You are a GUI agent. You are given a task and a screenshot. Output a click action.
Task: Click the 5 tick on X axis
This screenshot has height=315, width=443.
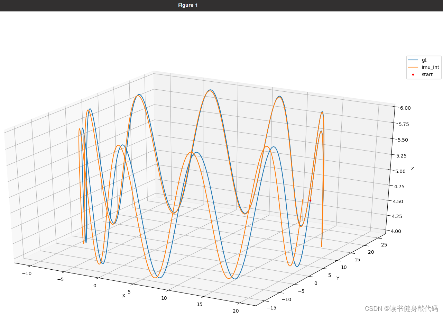coord(129,292)
